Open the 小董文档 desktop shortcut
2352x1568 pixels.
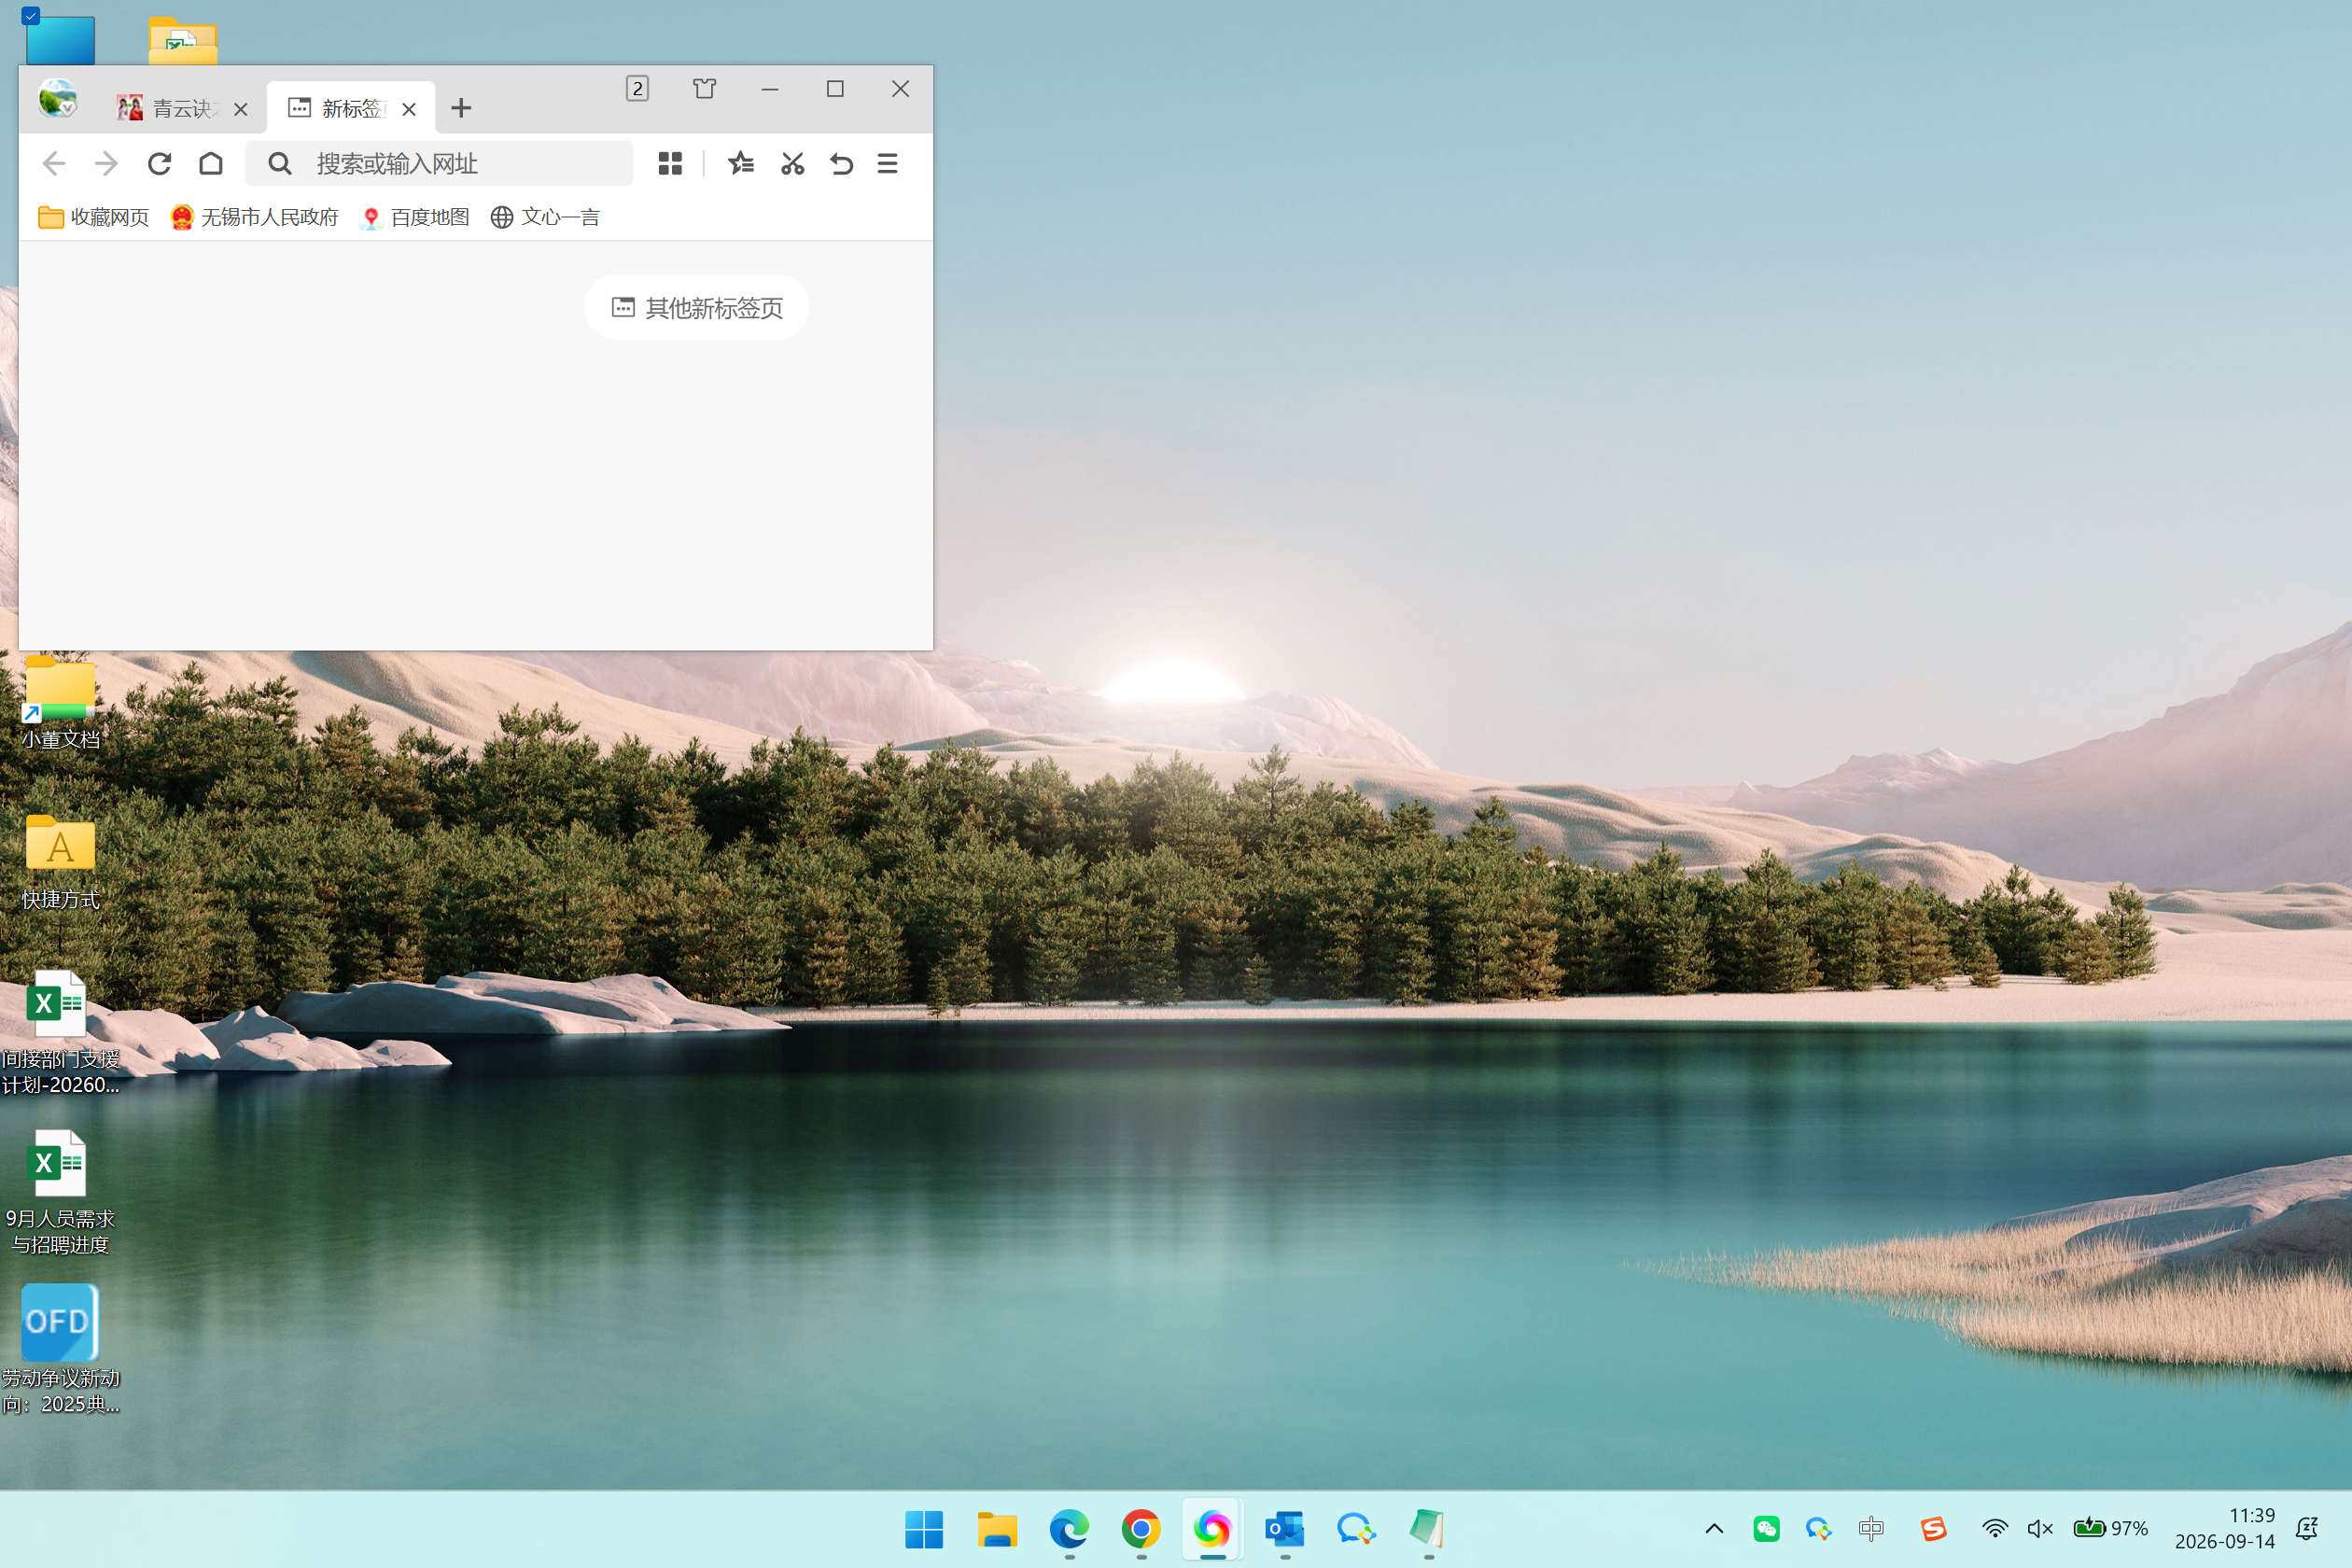(x=61, y=703)
